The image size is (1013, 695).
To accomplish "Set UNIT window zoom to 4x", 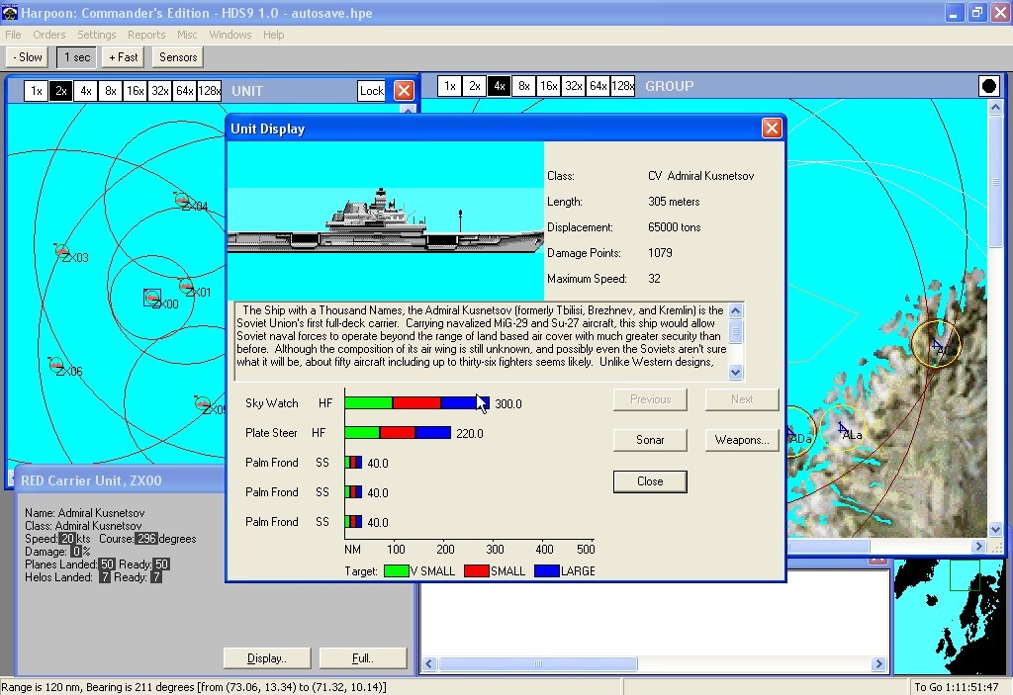I will click(85, 91).
